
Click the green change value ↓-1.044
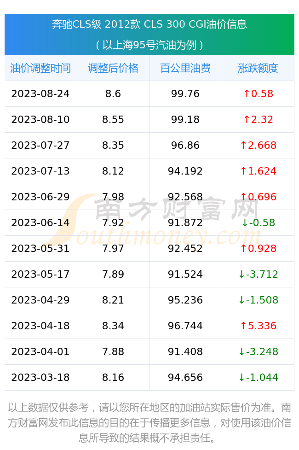click(x=258, y=377)
